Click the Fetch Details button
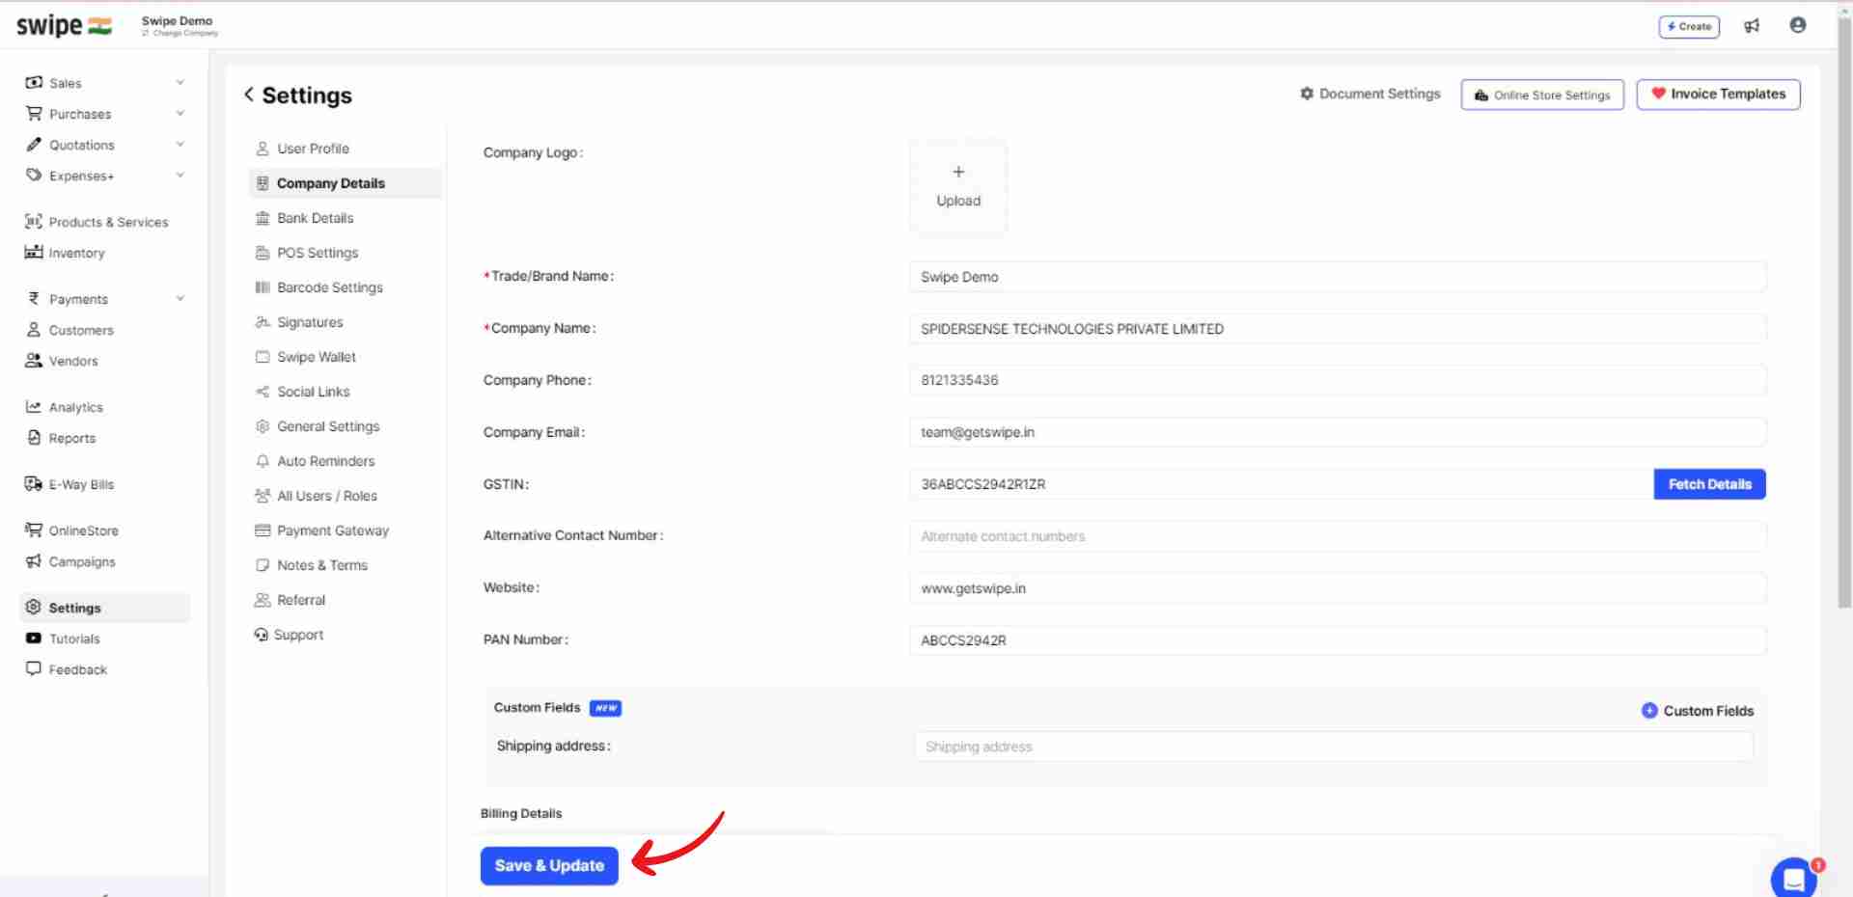 click(x=1709, y=484)
